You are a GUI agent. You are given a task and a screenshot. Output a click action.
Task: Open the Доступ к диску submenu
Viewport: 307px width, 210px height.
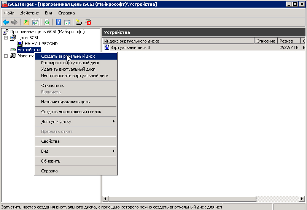(76, 122)
